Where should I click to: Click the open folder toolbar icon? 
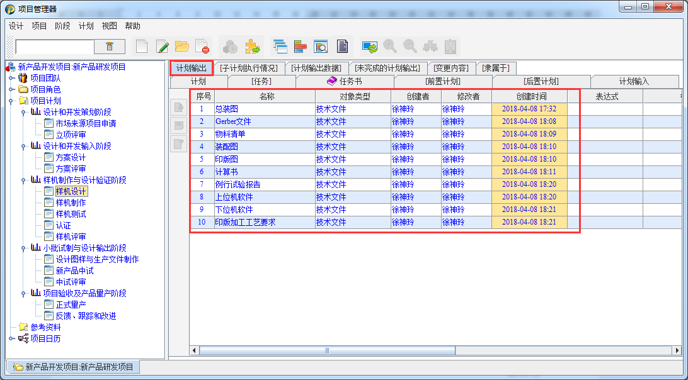click(182, 46)
